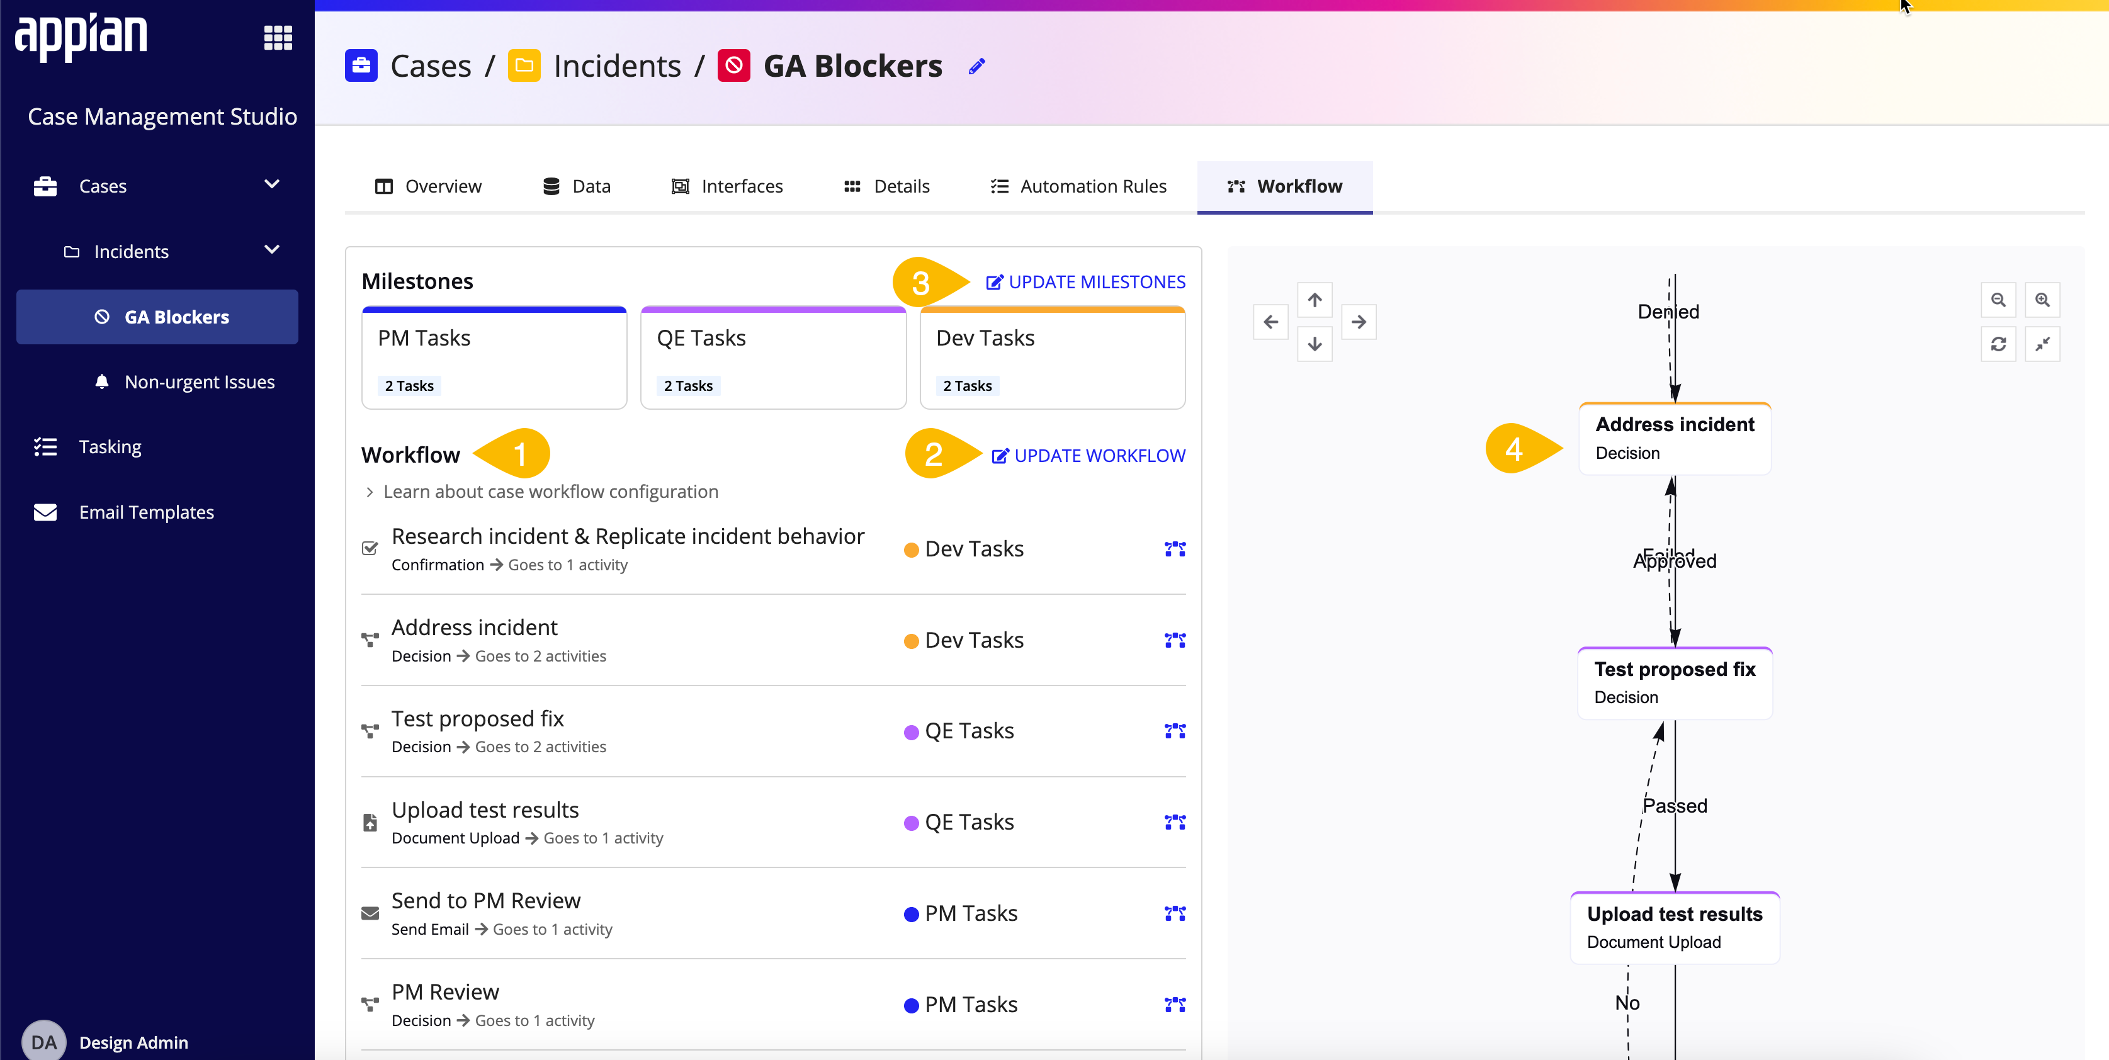Screen dimensions: 2109x1060
Task: Collapse the Cases sidebar section chevron
Action: coord(272,184)
